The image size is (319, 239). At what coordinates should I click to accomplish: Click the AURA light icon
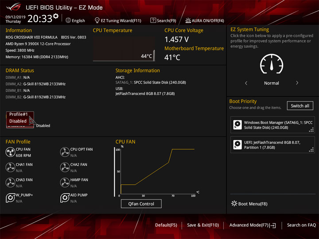tap(188, 20)
